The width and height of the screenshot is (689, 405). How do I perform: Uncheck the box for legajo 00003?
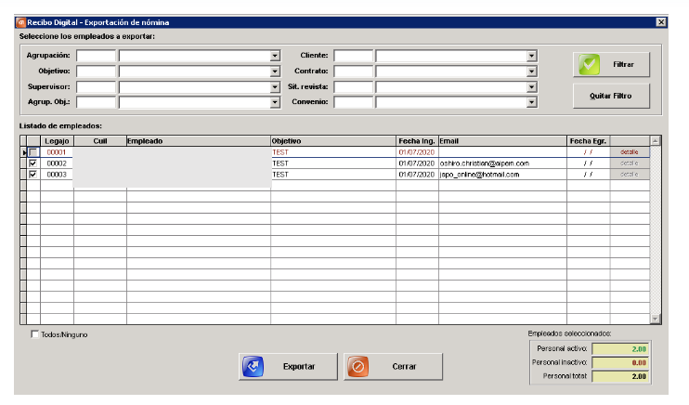tap(32, 174)
